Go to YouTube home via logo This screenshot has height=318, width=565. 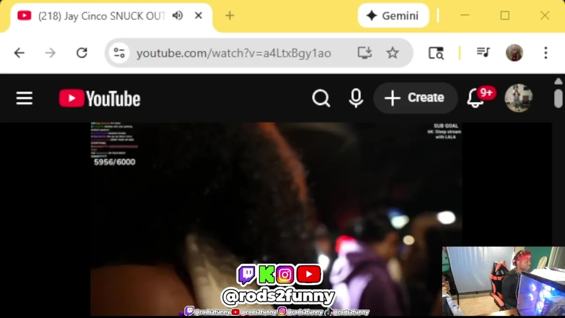pos(100,98)
